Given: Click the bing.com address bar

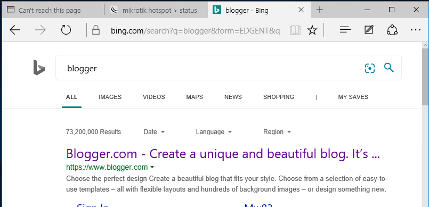Looking at the screenshot, I should click(195, 31).
